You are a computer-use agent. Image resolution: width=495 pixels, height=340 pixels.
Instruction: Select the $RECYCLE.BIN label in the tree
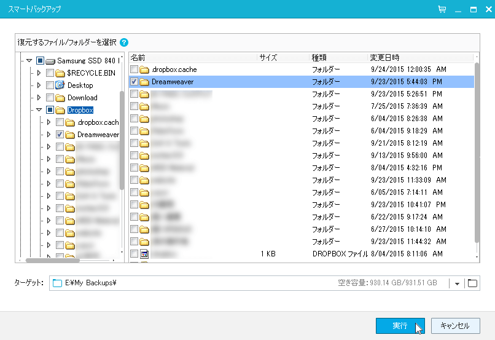click(92, 73)
